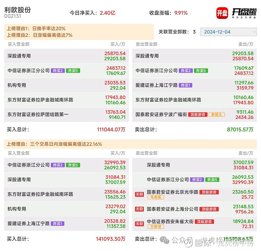Click the 关联营业部数 count 3
The height and width of the screenshot is (251, 261).
194,32
